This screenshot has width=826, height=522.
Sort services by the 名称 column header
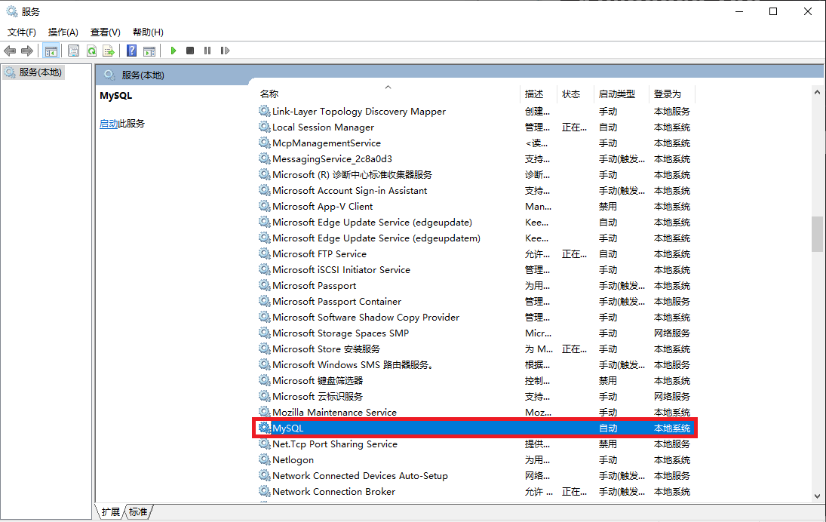pos(269,94)
